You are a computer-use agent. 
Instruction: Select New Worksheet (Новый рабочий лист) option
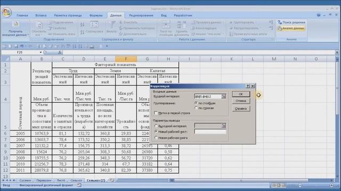click(170, 132)
